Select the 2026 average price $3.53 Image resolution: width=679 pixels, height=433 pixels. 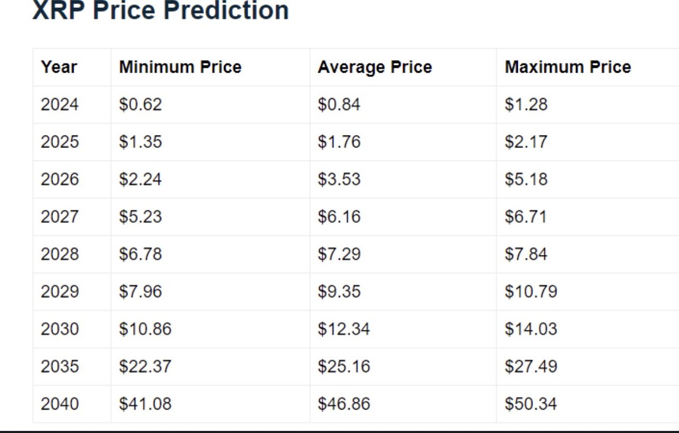(339, 179)
